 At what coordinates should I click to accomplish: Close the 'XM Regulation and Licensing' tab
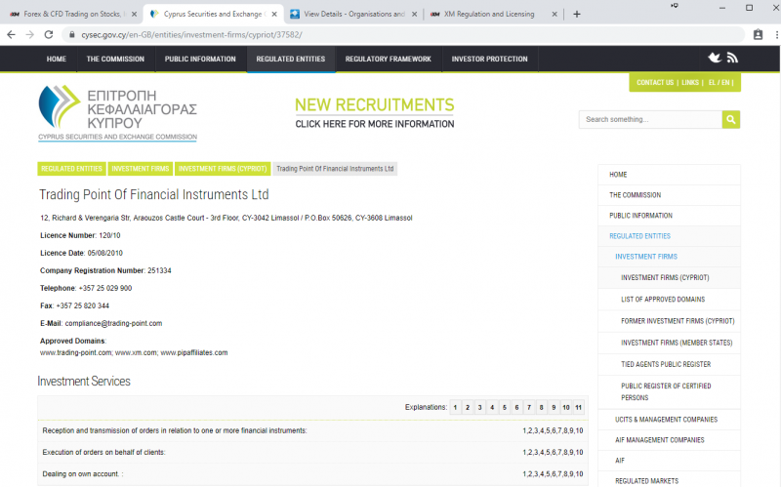pyautogui.click(x=555, y=14)
